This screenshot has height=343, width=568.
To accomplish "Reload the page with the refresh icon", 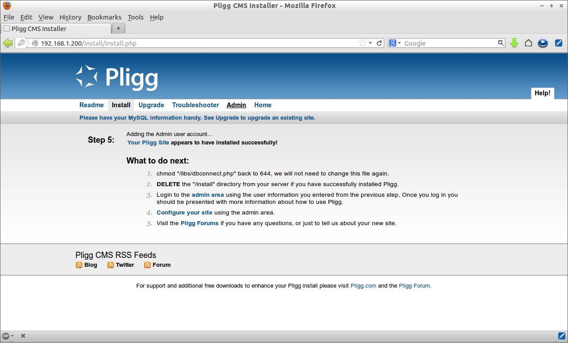I will pos(379,43).
